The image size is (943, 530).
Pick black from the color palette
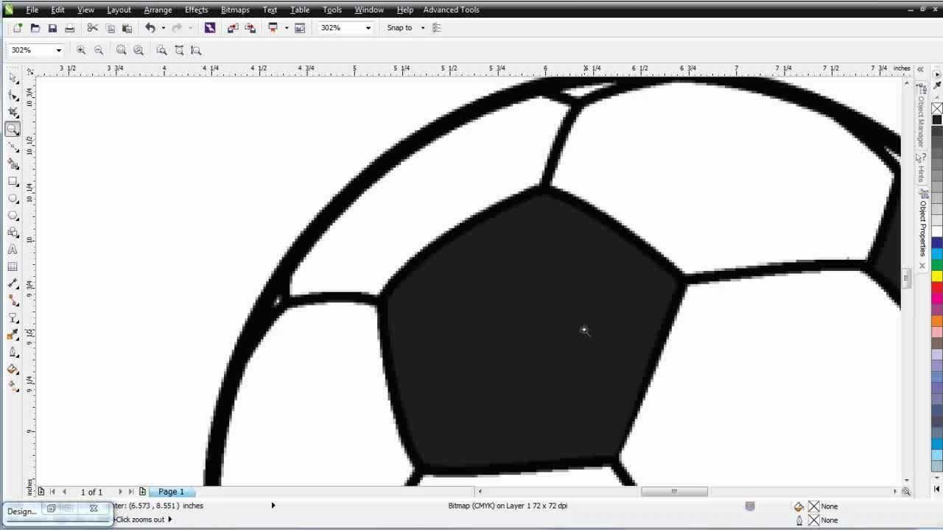936,118
